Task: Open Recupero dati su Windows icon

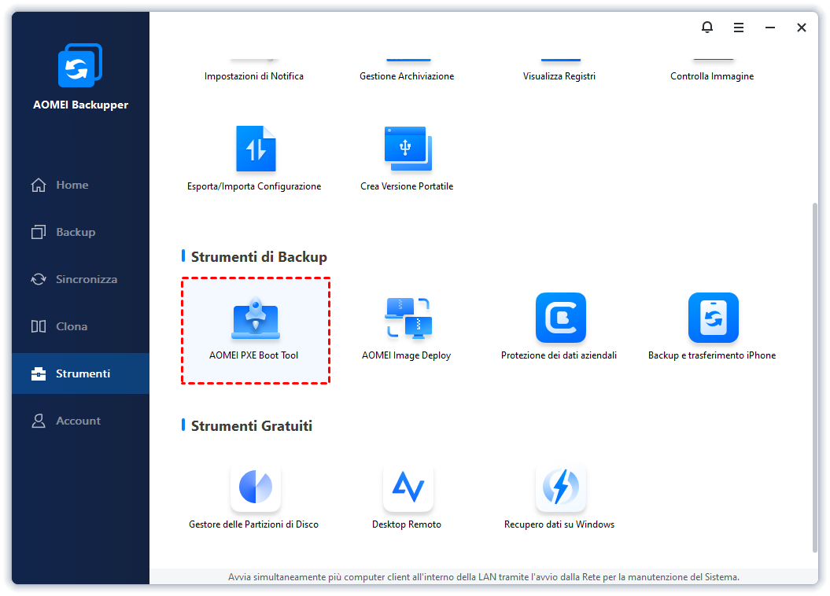Action: [x=561, y=487]
